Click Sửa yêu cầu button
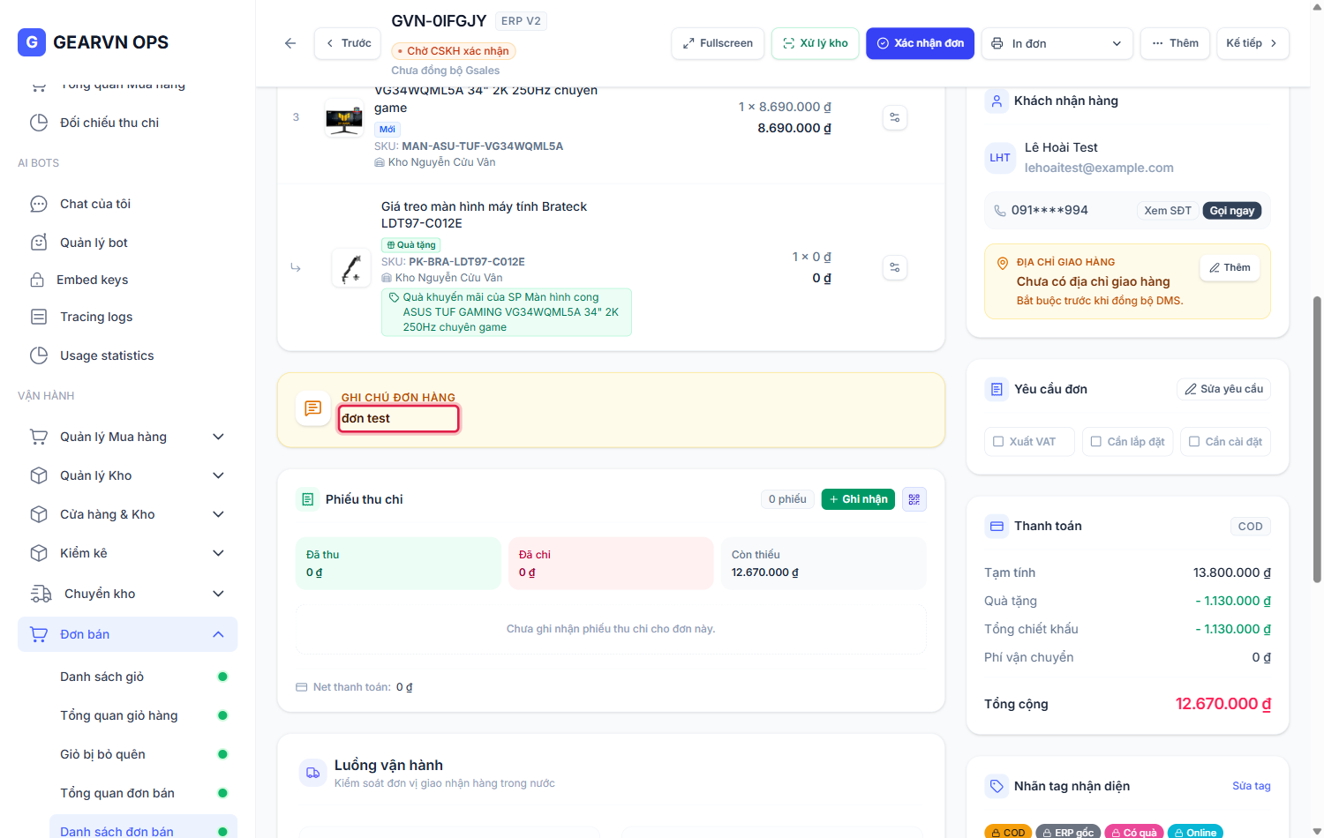The image size is (1324, 838). 1223,389
